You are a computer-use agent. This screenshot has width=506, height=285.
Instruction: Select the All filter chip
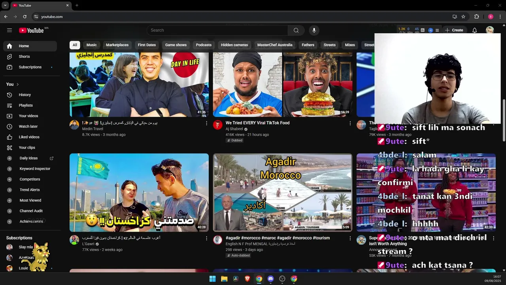75,45
